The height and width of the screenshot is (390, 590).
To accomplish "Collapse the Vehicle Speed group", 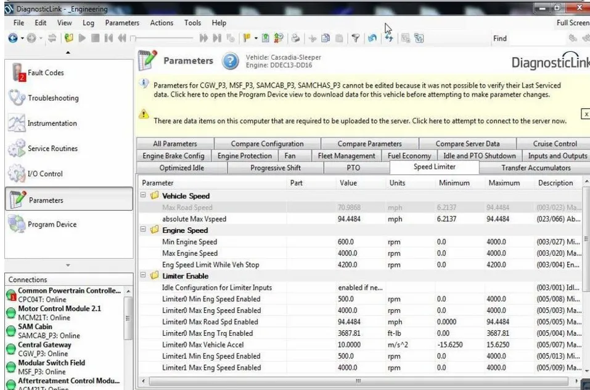I will 143,195.
